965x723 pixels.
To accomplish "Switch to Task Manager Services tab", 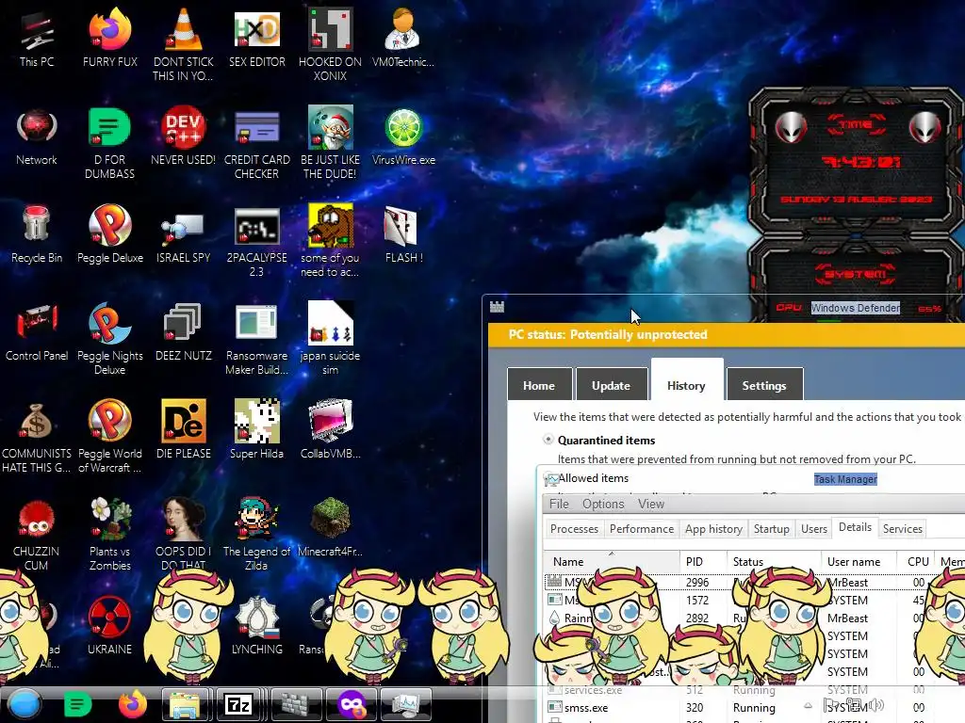I will click(x=902, y=529).
